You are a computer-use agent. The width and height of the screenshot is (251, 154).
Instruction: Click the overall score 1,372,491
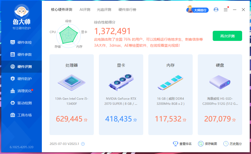point(112,31)
